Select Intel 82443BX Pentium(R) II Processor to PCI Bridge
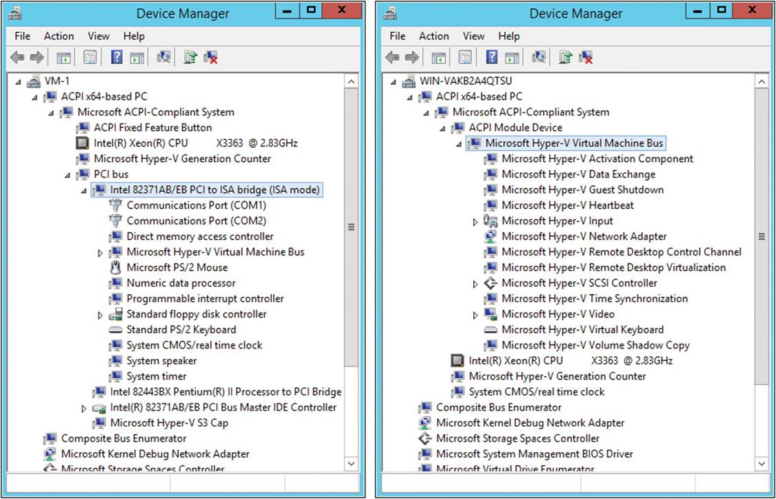 pyautogui.click(x=226, y=392)
